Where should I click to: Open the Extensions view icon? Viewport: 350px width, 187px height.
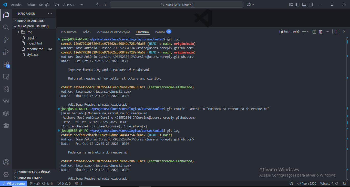6,64
